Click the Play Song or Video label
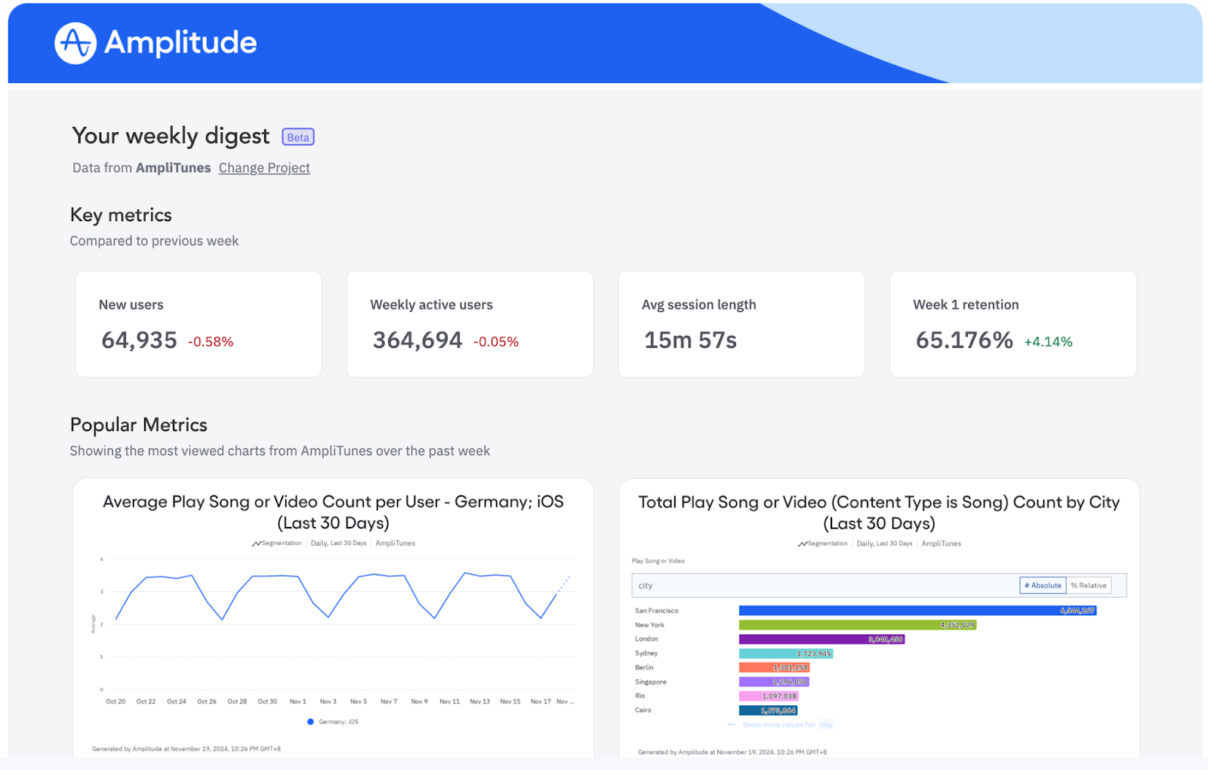 click(x=658, y=561)
